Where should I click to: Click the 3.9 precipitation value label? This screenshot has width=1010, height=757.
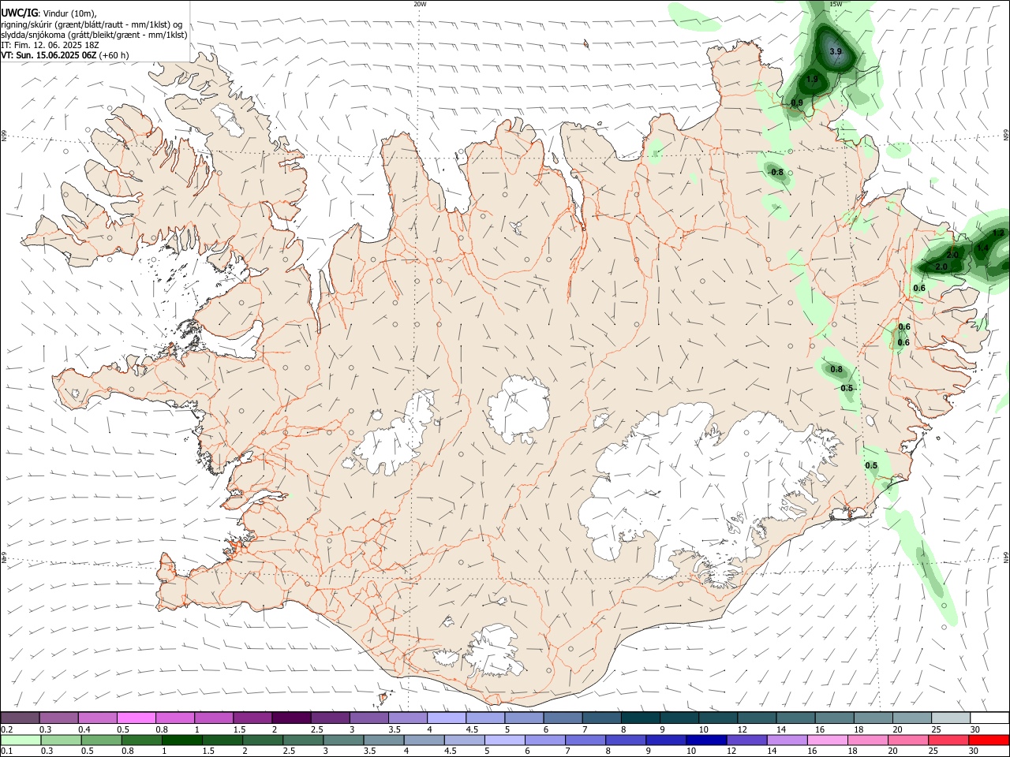(836, 51)
